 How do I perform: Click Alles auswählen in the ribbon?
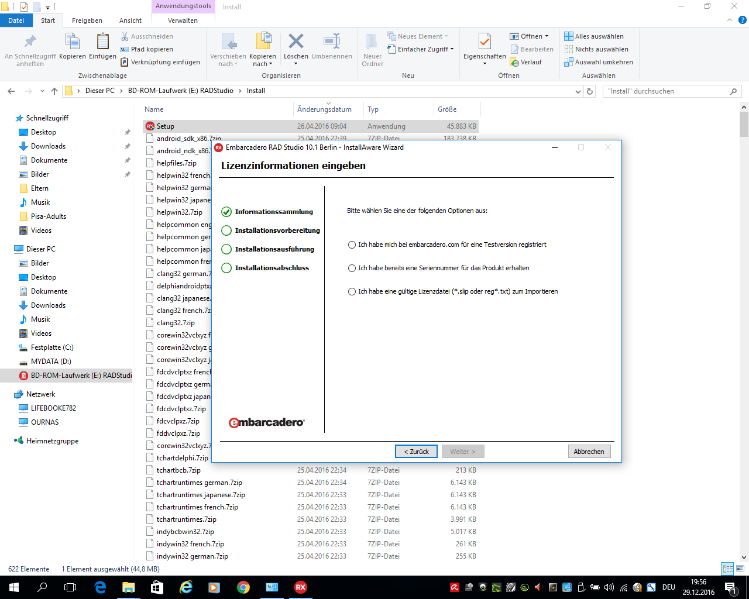coord(594,36)
